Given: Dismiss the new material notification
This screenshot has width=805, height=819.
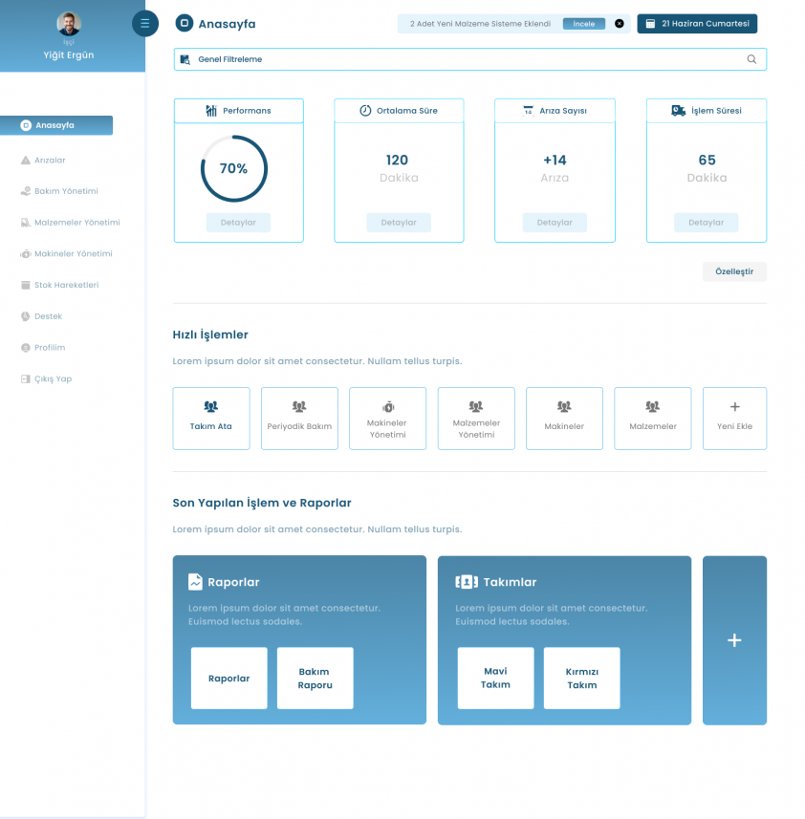Looking at the screenshot, I should point(619,24).
